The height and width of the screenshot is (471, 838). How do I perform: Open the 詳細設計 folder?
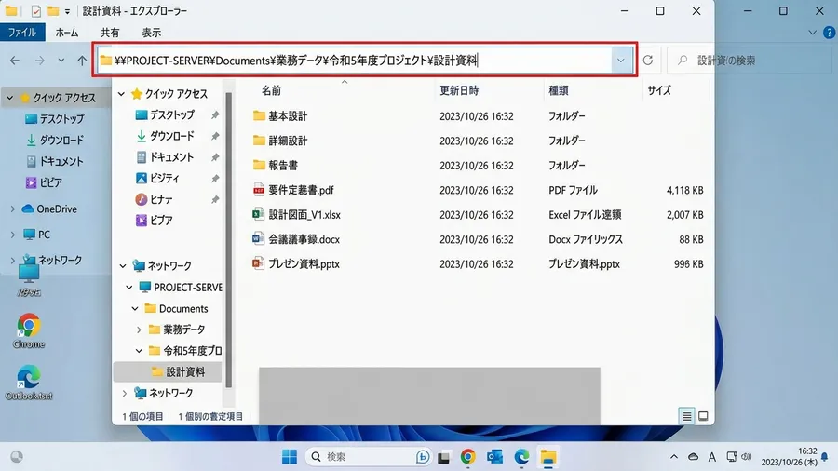(288, 141)
